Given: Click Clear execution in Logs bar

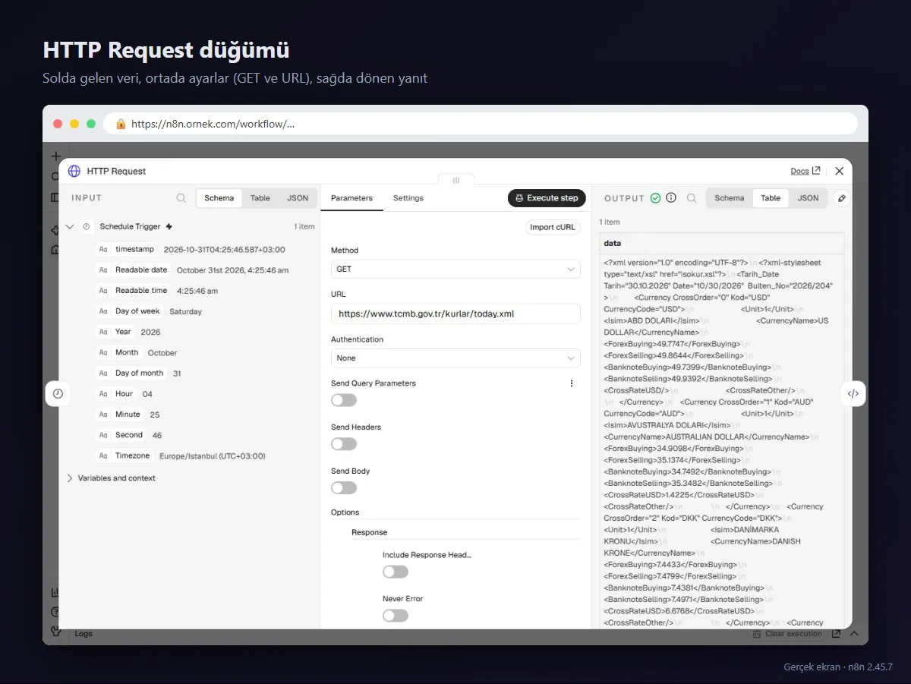Looking at the screenshot, I should coord(787,634).
